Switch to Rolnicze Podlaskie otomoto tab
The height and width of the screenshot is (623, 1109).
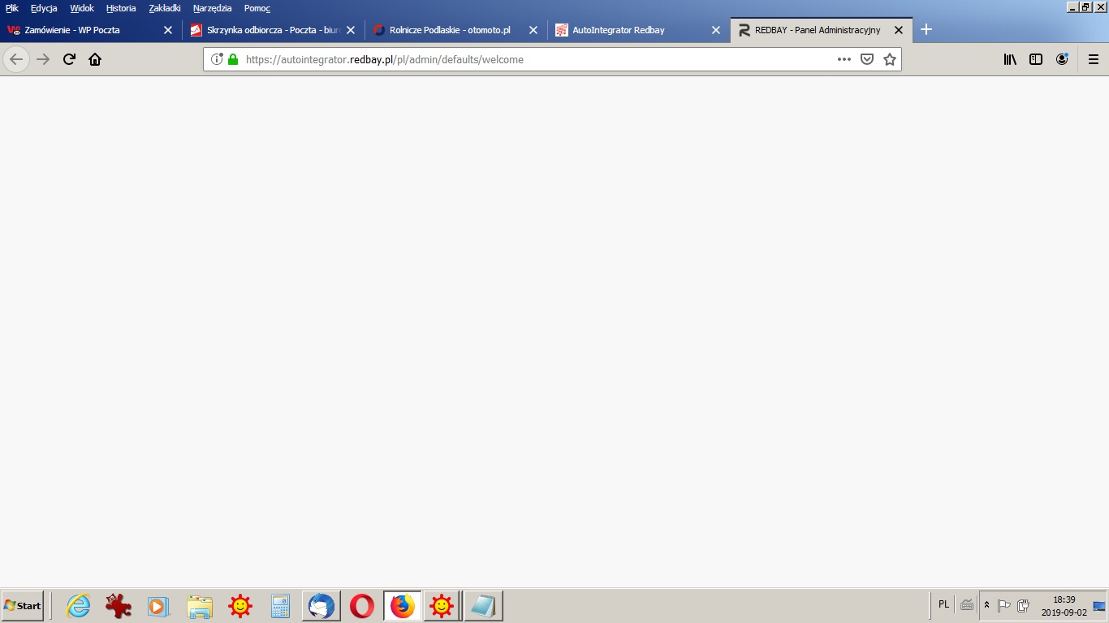point(449,30)
